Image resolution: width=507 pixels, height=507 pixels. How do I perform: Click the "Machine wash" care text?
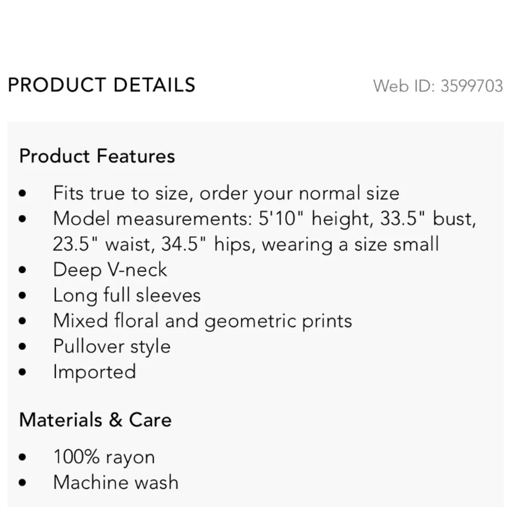(x=116, y=482)
